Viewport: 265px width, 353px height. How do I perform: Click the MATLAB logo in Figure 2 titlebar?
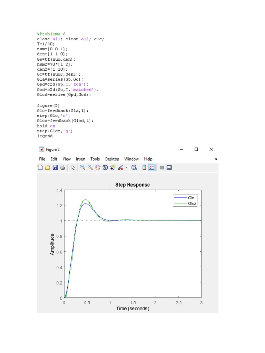pos(42,150)
